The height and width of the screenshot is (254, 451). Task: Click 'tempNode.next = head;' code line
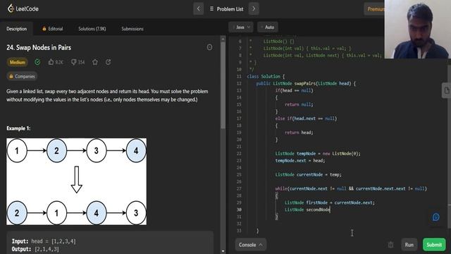point(300,161)
